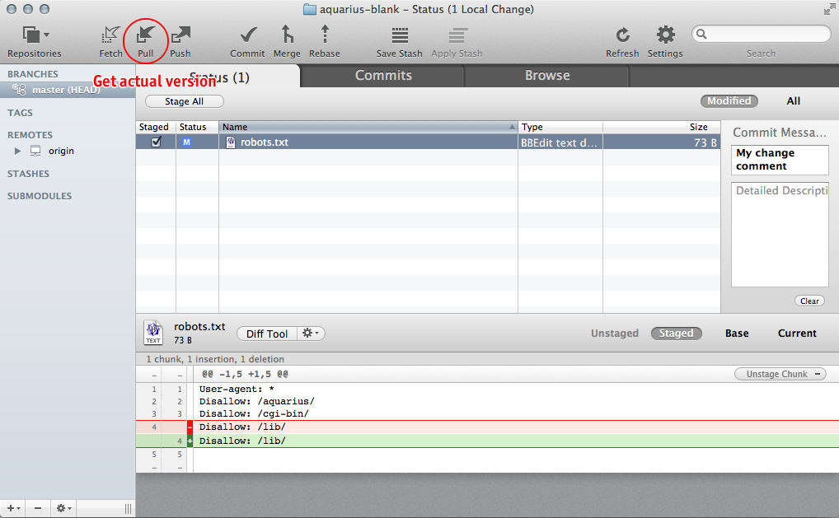
Task: Click the Detailed Description text field
Action: coord(780,234)
